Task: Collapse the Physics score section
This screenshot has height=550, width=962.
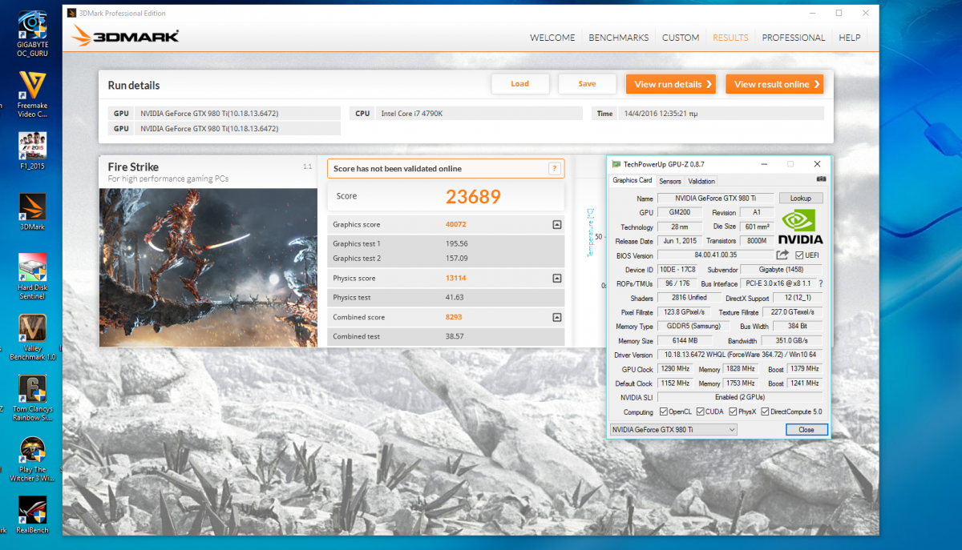Action: pyautogui.click(x=557, y=278)
